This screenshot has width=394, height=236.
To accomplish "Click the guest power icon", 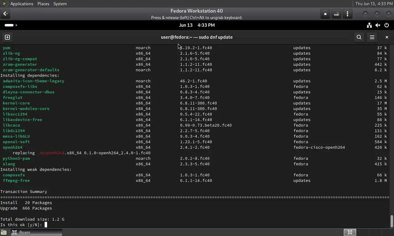I will pyautogui.click(x=387, y=25).
